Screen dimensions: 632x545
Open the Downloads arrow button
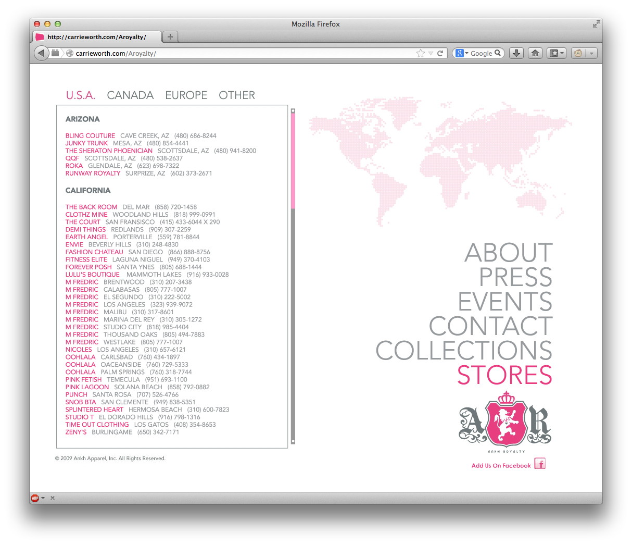516,53
